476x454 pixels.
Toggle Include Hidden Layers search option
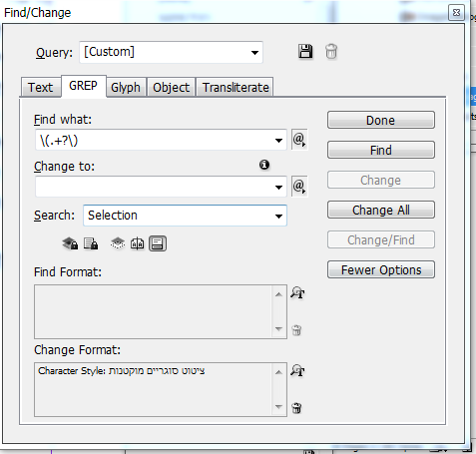click(118, 243)
